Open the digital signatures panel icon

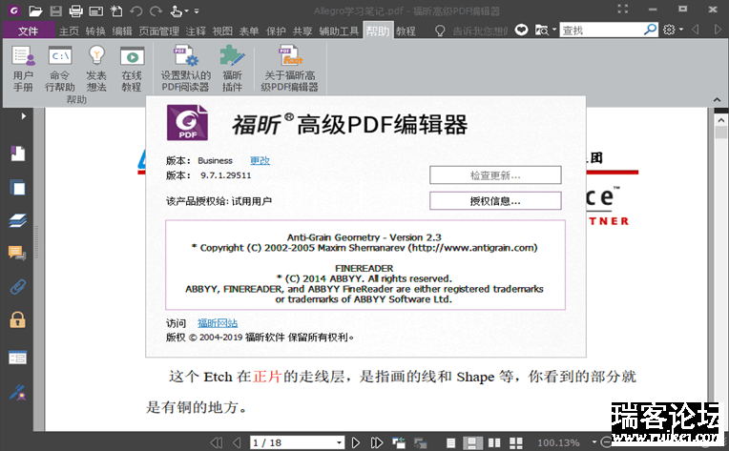tap(18, 393)
